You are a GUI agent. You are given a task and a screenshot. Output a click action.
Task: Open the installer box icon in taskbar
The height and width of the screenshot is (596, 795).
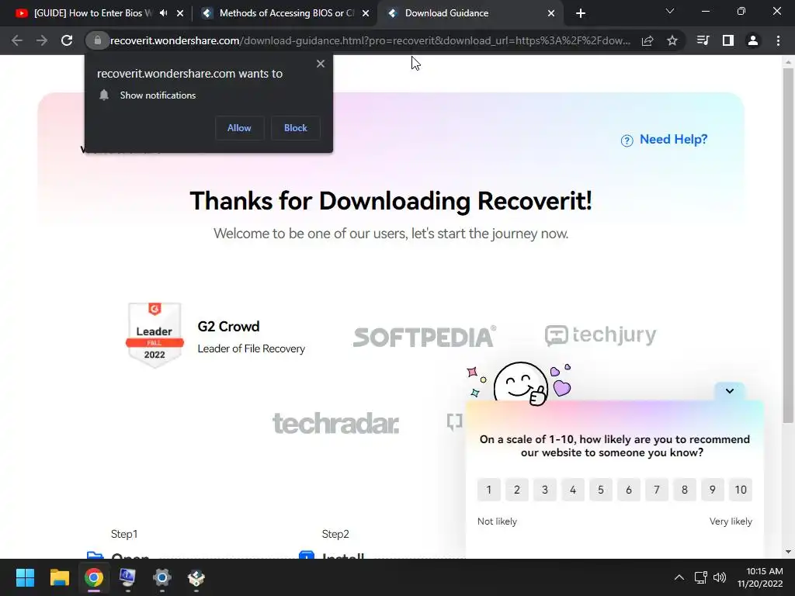(196, 577)
